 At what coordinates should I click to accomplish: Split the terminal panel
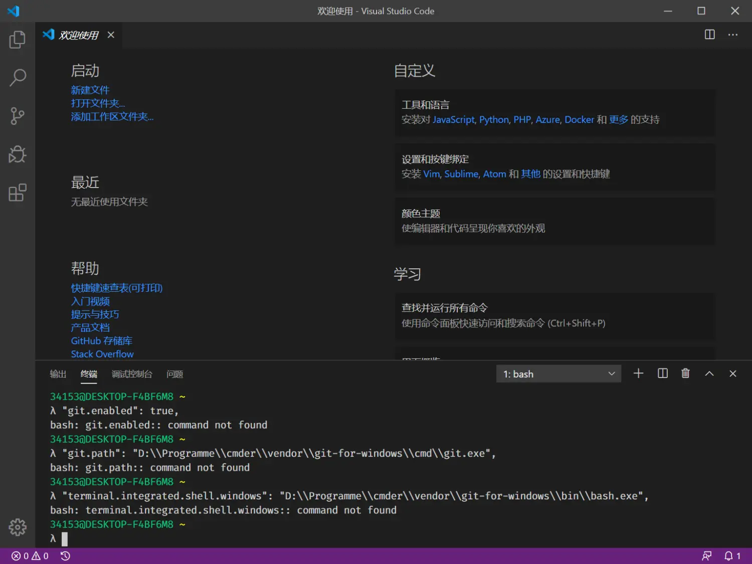662,373
